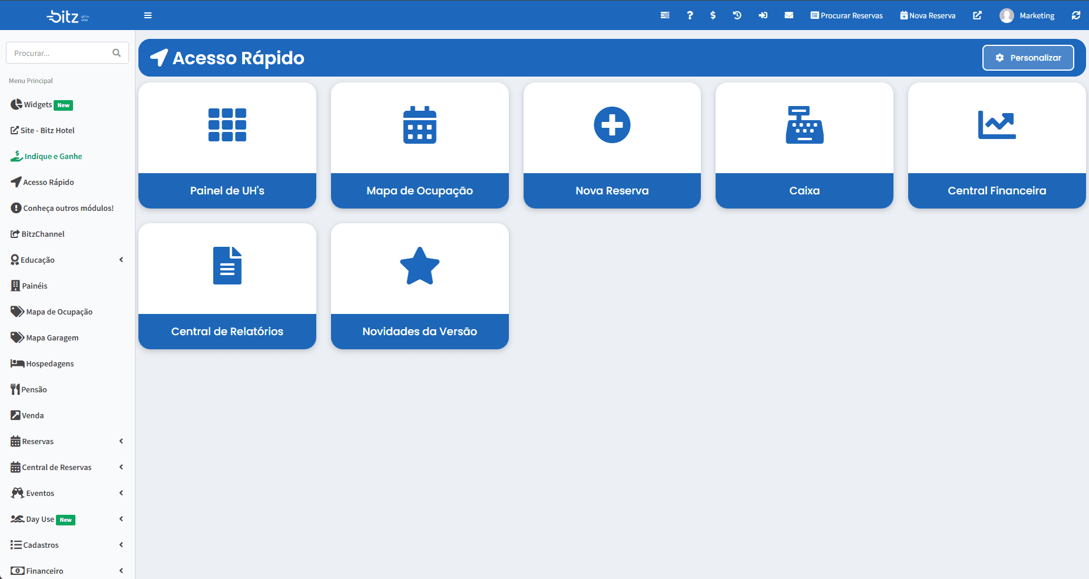Expand the Financeiro sidebar menu

pyautogui.click(x=68, y=571)
